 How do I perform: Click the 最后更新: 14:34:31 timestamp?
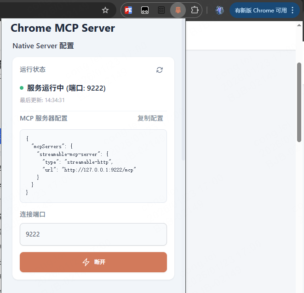[42, 100]
